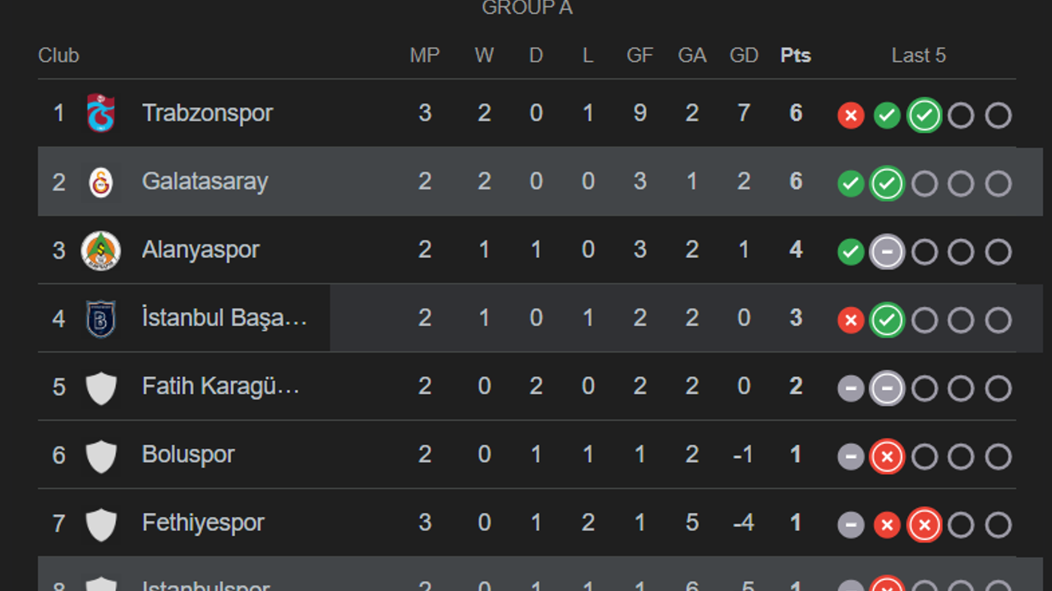The height and width of the screenshot is (591, 1052).
Task: Click Fatih Karagümrük placeholder shield icon
Action: (x=101, y=387)
